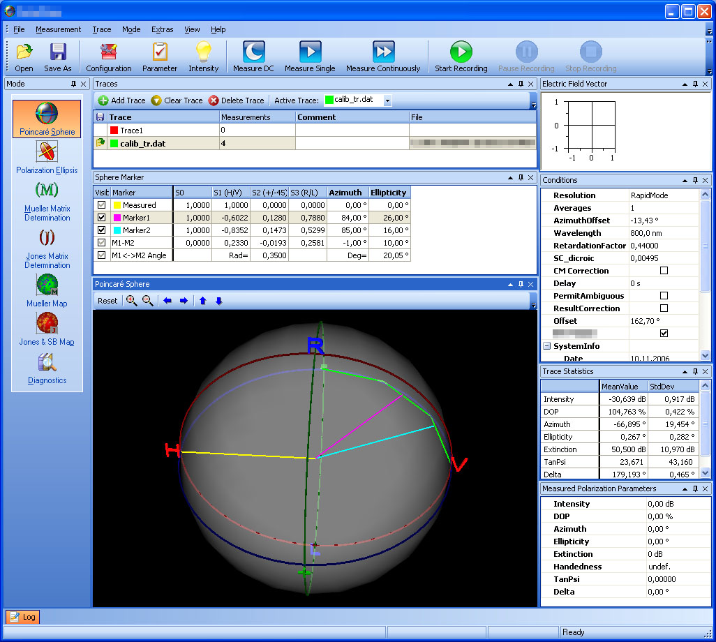Toggle visibility of M1-M2 row
716x642 pixels.
102,243
